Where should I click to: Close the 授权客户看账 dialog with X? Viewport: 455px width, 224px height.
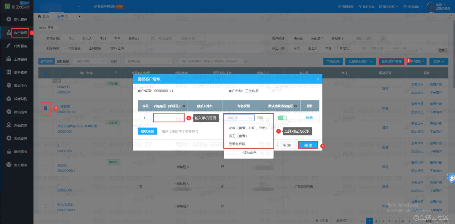tap(317, 79)
